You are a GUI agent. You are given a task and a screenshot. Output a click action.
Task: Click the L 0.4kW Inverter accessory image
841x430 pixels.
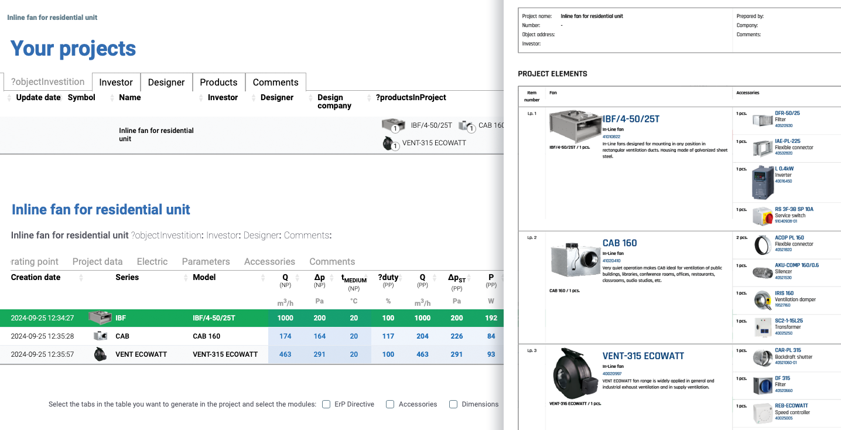(763, 183)
